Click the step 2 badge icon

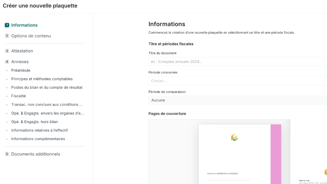[x=7, y=36]
